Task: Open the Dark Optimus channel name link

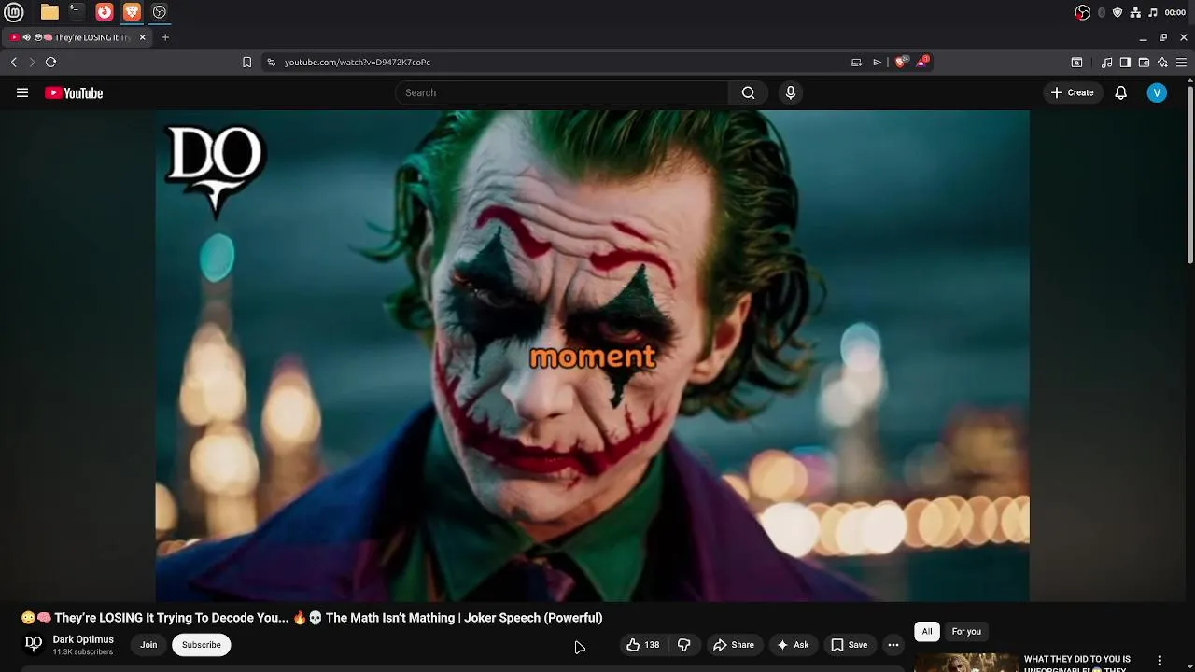Action: click(x=83, y=639)
